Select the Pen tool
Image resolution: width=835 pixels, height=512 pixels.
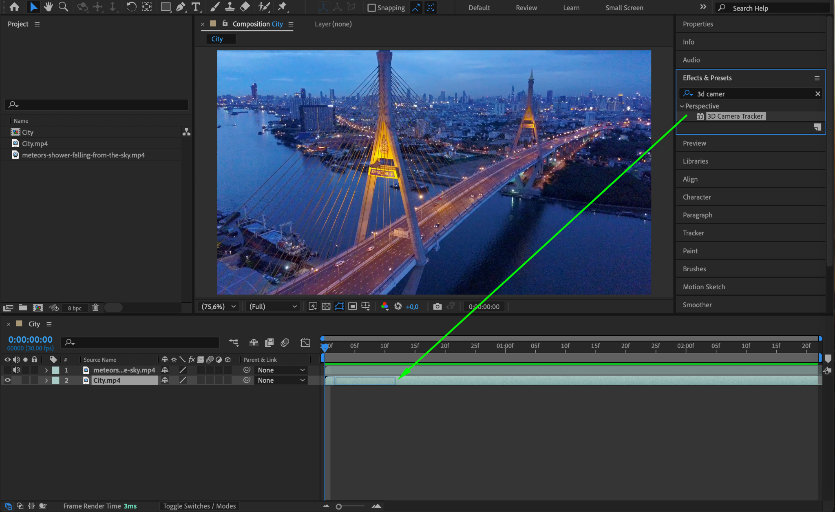point(180,7)
